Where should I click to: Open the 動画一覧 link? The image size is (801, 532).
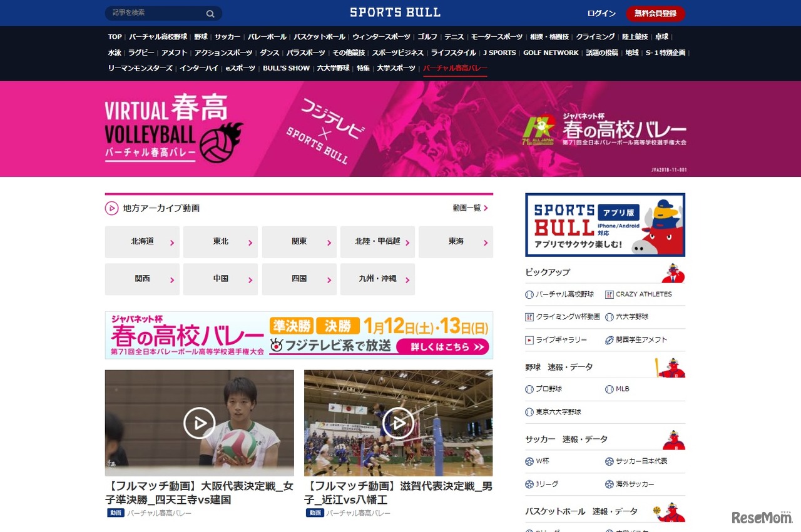pos(471,208)
